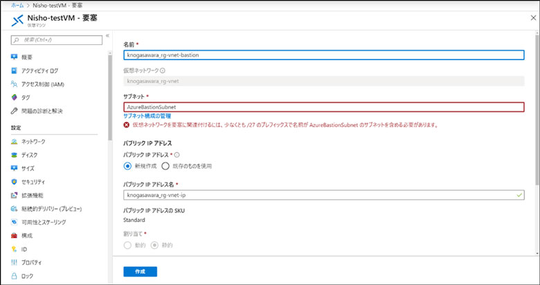Open the サブネット AzureBastionSubnet dropdown
This screenshot has height=285, width=540.
323,107
